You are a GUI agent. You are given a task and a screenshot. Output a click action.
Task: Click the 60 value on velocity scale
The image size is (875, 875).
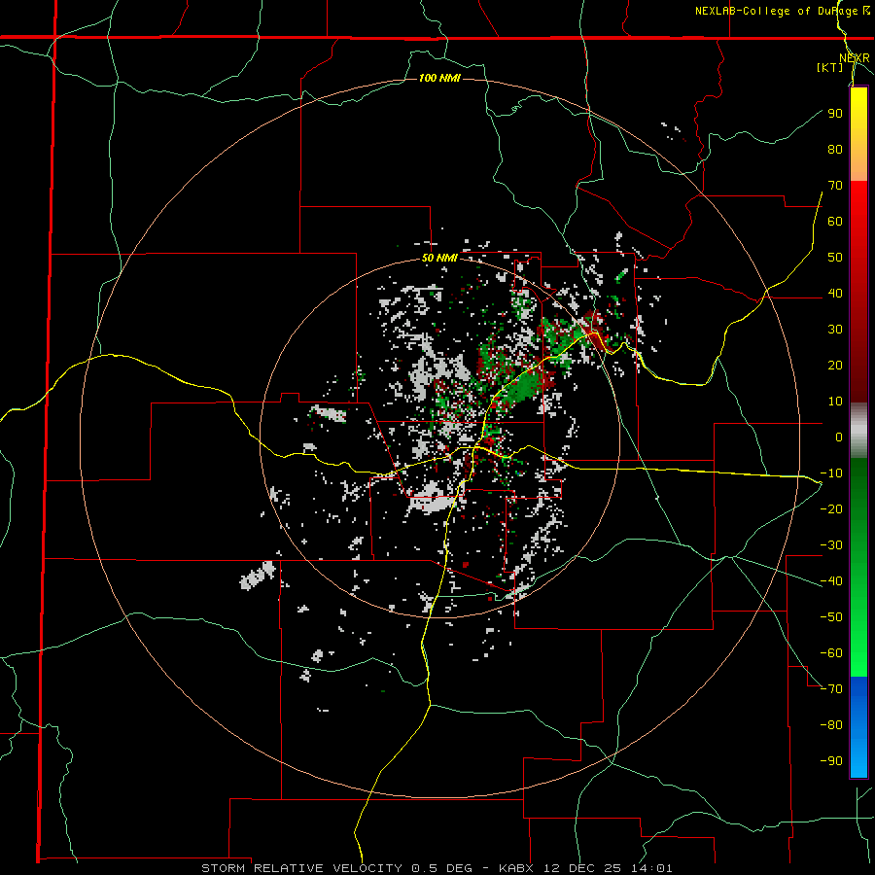coord(835,221)
